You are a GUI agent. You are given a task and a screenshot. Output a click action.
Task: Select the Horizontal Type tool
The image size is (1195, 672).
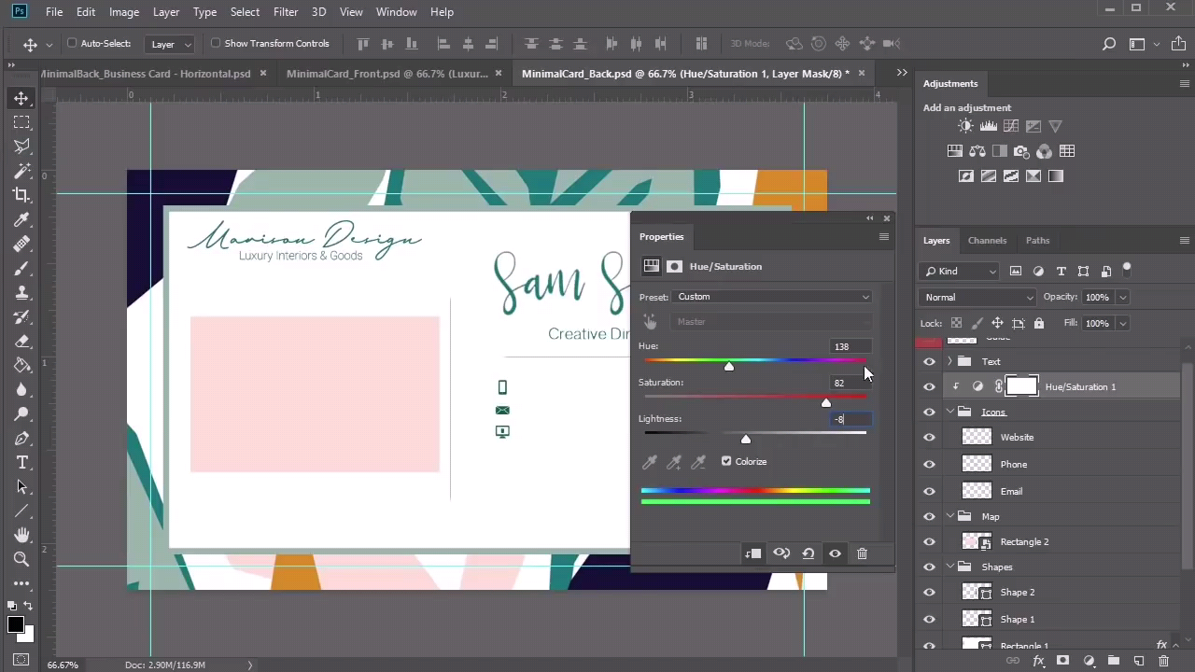point(21,463)
